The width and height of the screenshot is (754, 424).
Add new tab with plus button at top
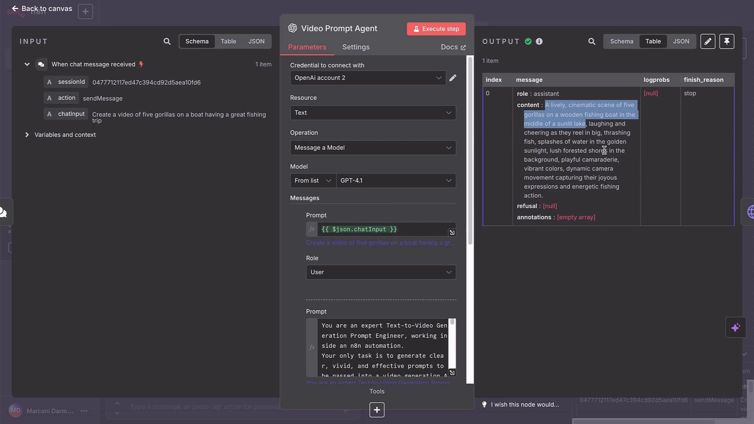[85, 11]
